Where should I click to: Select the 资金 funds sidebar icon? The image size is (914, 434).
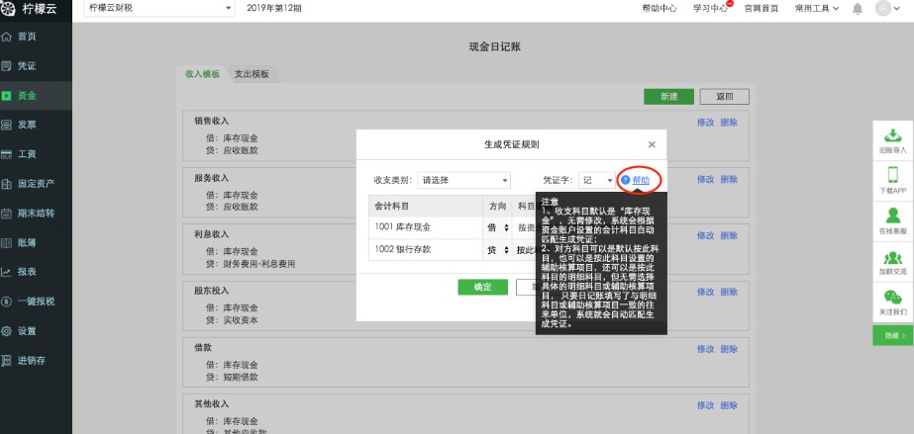coord(6,96)
